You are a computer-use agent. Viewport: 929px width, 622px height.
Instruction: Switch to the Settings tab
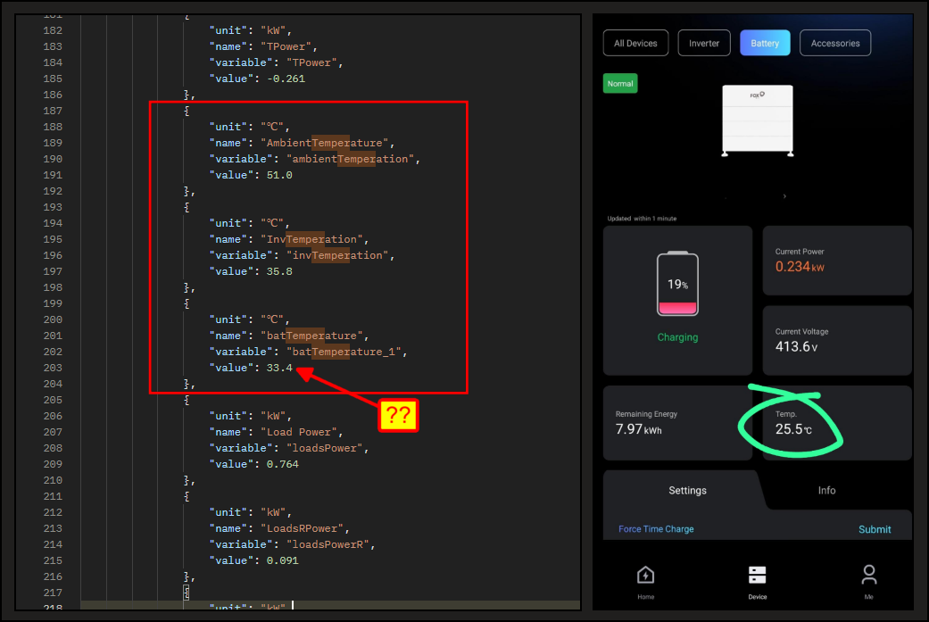[x=687, y=490]
